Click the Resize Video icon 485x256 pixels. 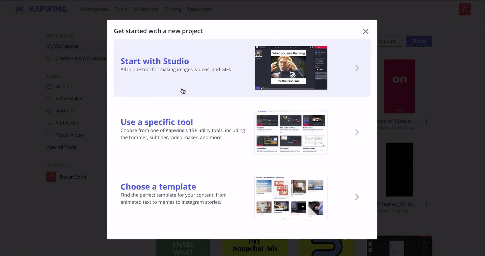[x=49, y=135]
